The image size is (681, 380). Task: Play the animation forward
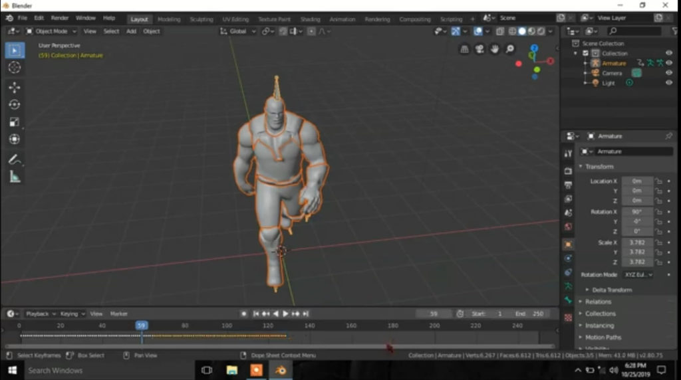tap(285, 314)
